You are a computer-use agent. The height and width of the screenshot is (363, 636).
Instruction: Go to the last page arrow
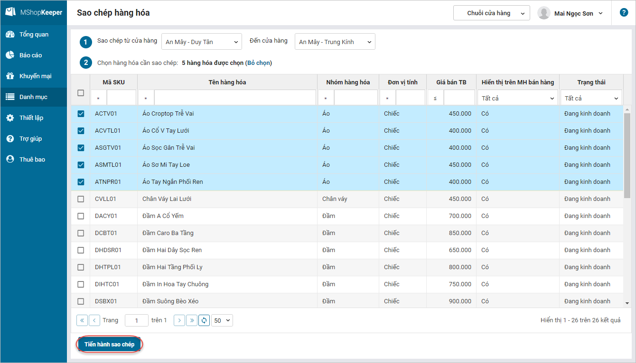[x=192, y=320]
